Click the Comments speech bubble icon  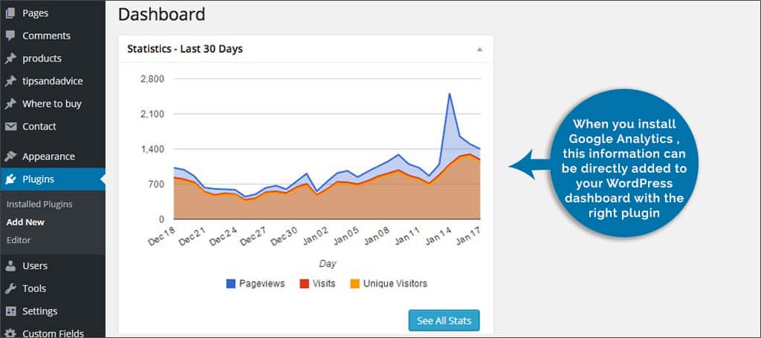(10, 36)
